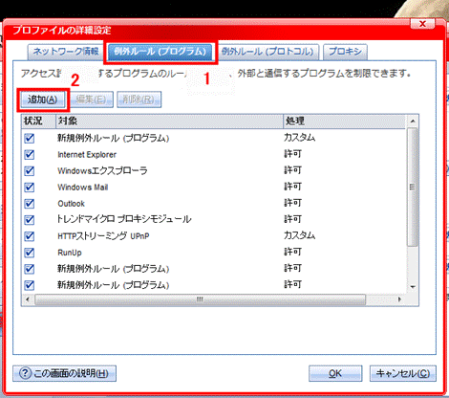Click 許可 in the Windows Mail row
The width and height of the screenshot is (449, 398).
coord(292,187)
